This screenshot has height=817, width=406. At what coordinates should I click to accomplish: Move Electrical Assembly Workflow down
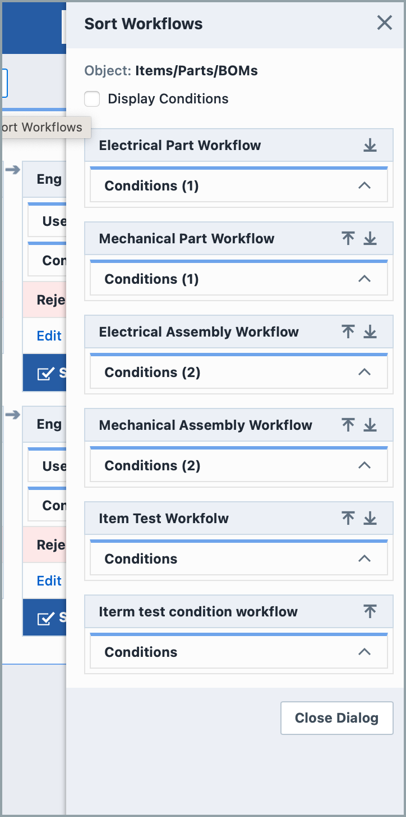[x=370, y=332]
